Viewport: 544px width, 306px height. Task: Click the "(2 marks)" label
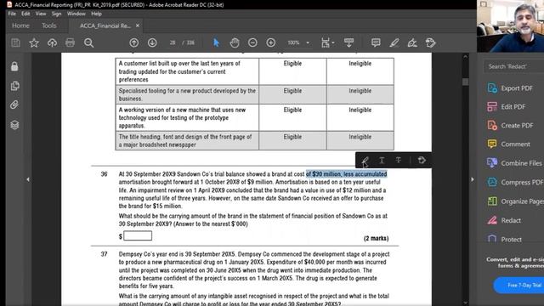376,238
